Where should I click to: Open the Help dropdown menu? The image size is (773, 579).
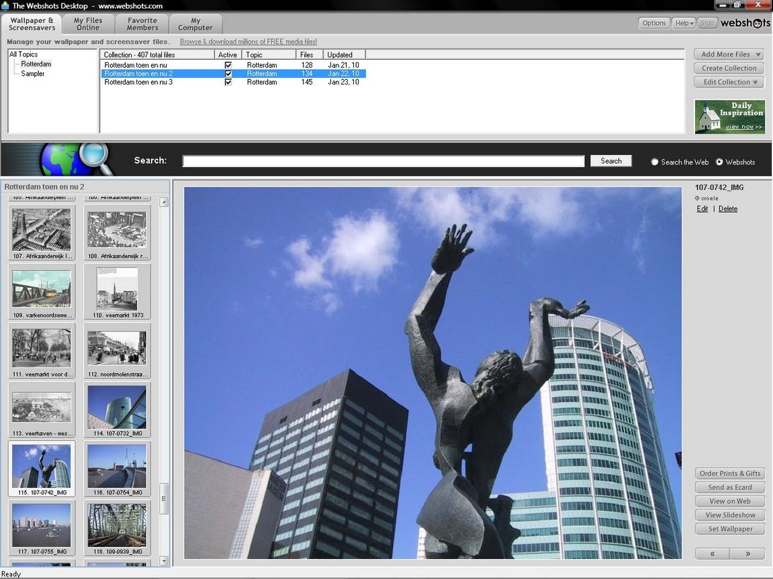(684, 23)
